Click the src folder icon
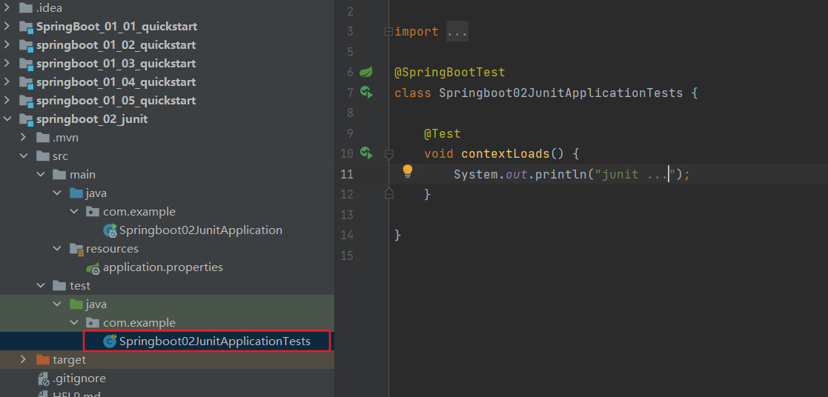828x397 pixels. point(42,156)
